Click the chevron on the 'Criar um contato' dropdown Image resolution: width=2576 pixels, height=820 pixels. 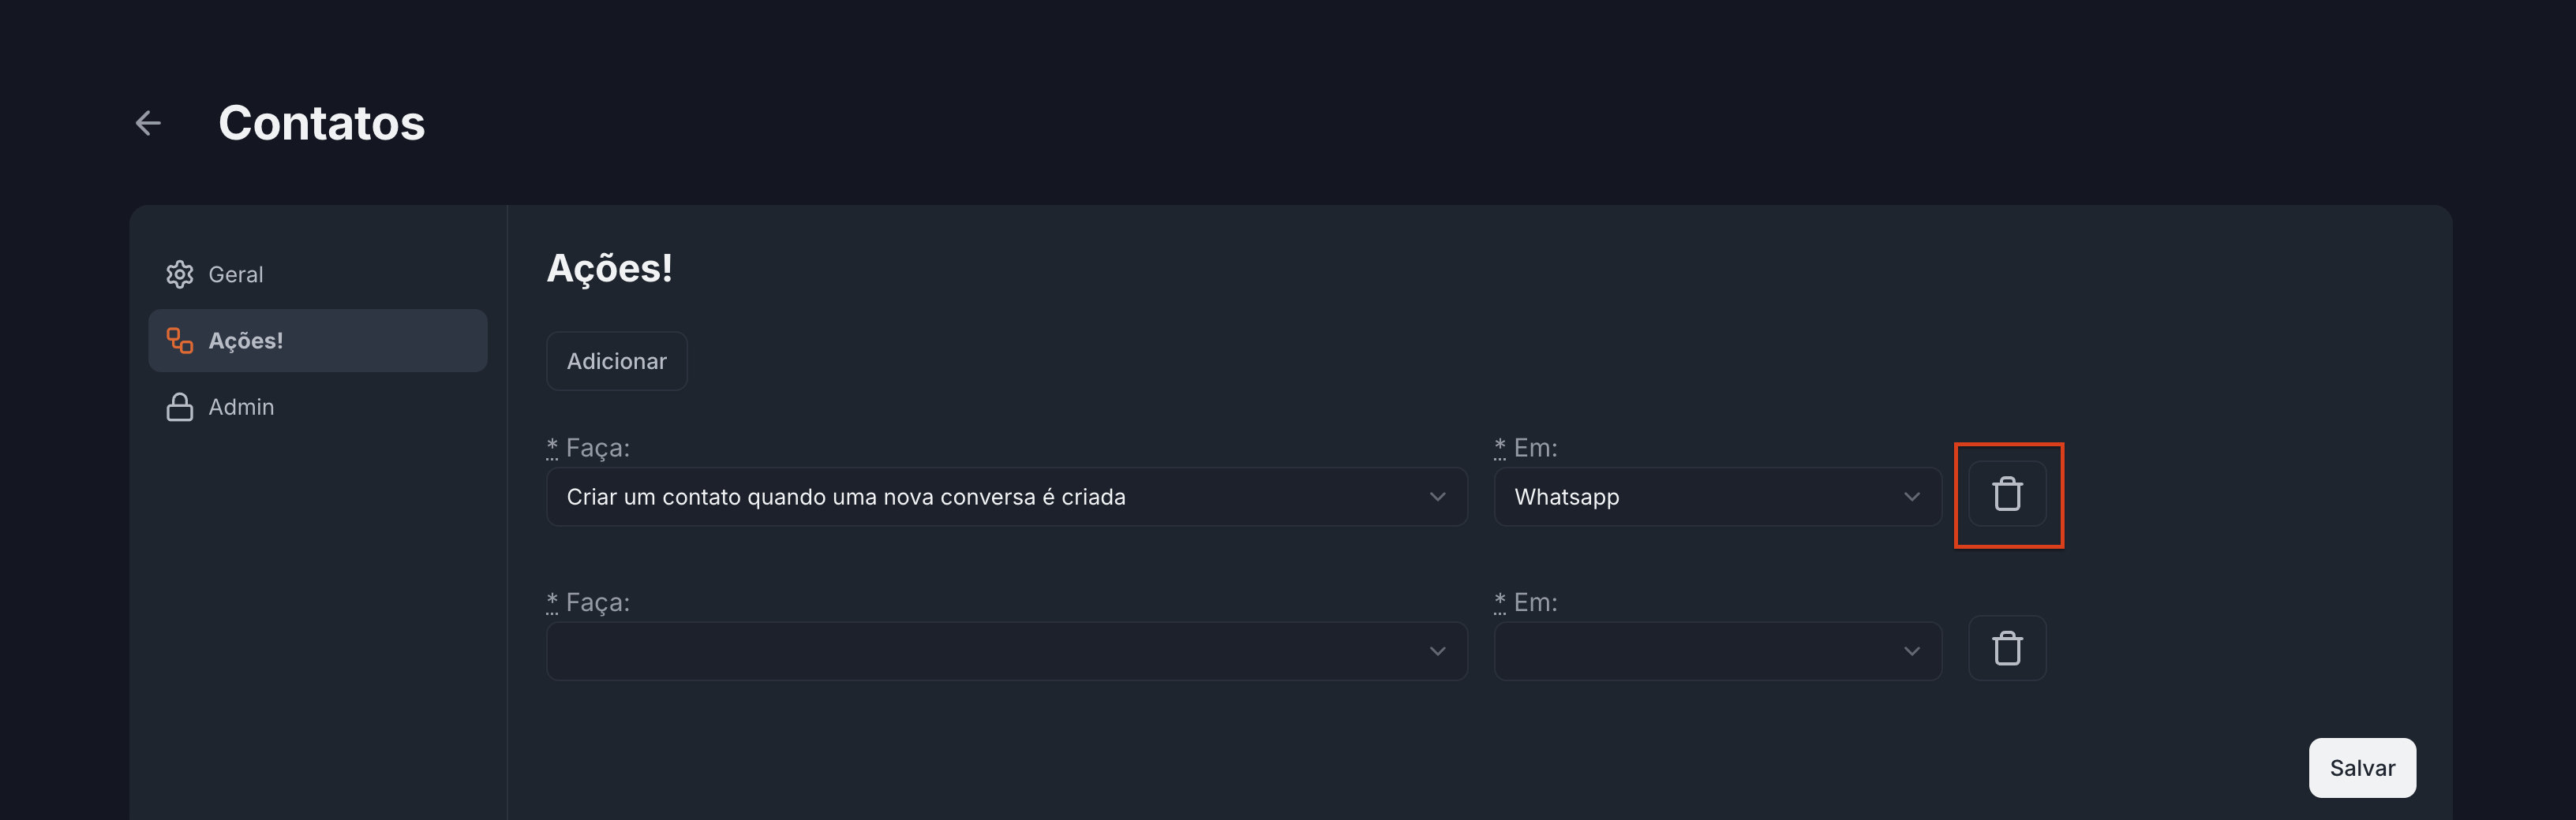[1437, 498]
